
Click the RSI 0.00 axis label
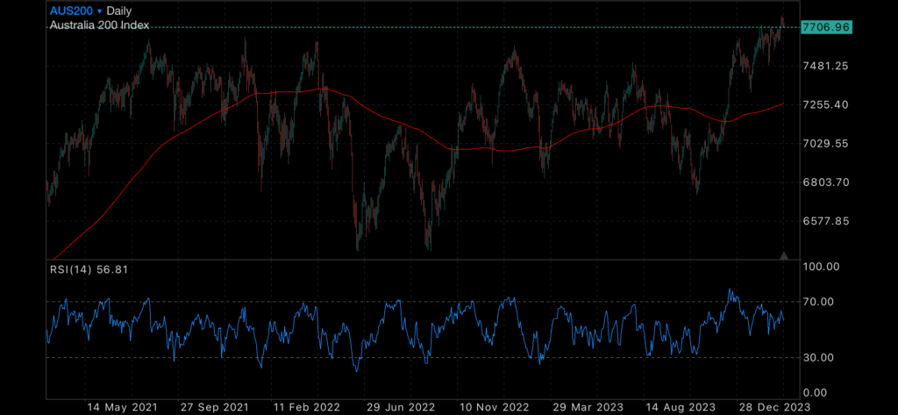point(816,393)
